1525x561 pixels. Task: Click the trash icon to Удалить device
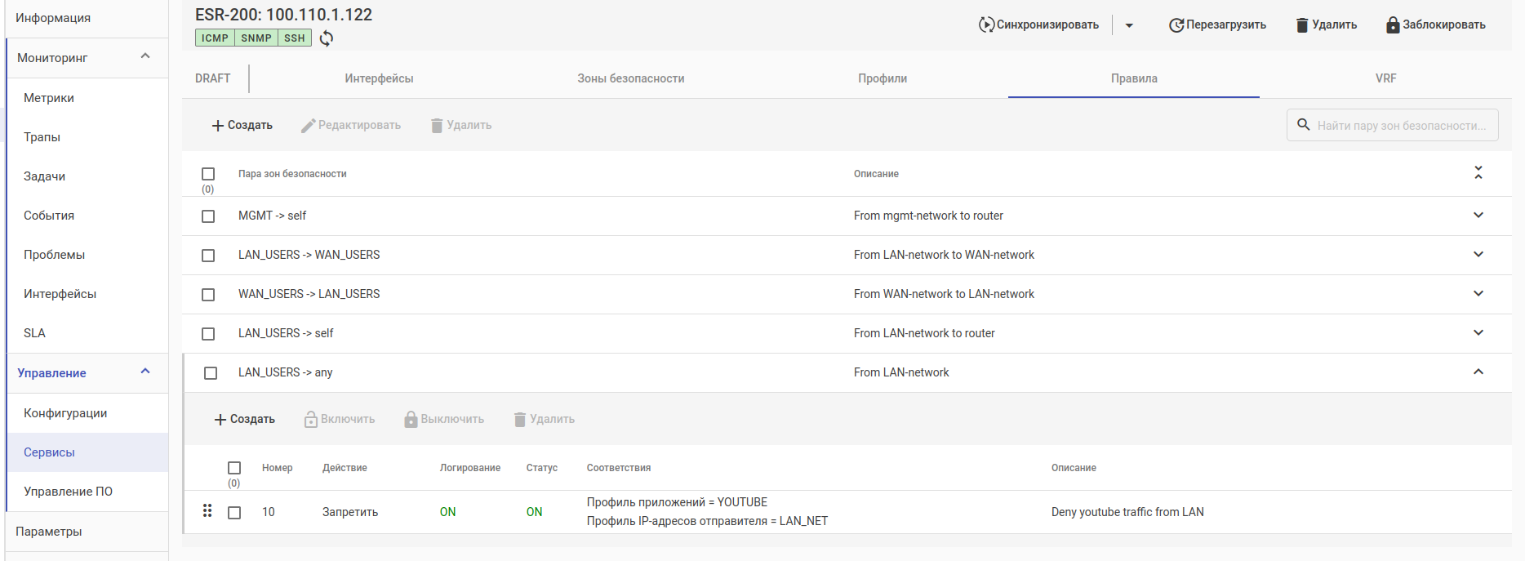click(1302, 25)
